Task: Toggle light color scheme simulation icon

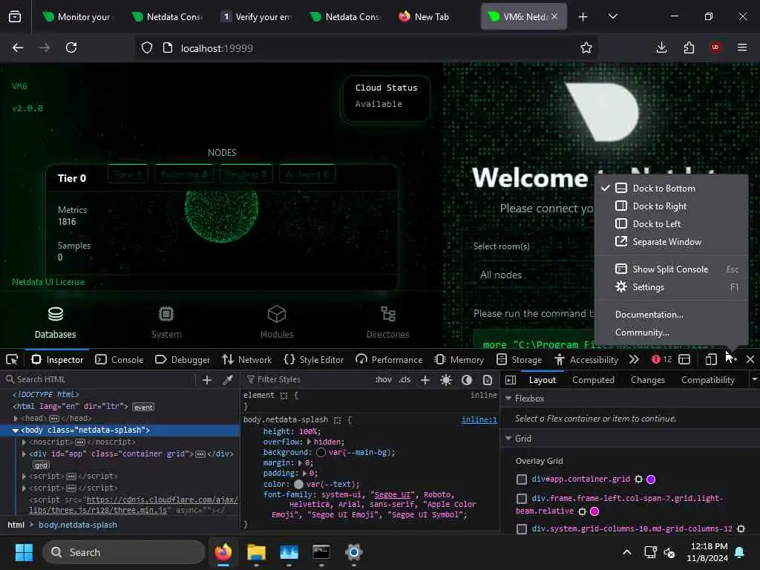Action: (446, 380)
